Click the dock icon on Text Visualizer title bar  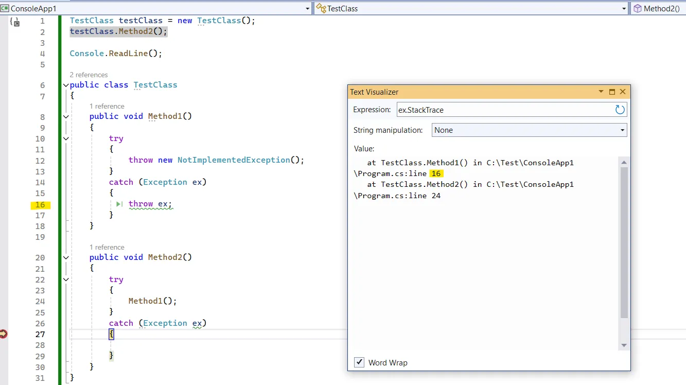612,92
